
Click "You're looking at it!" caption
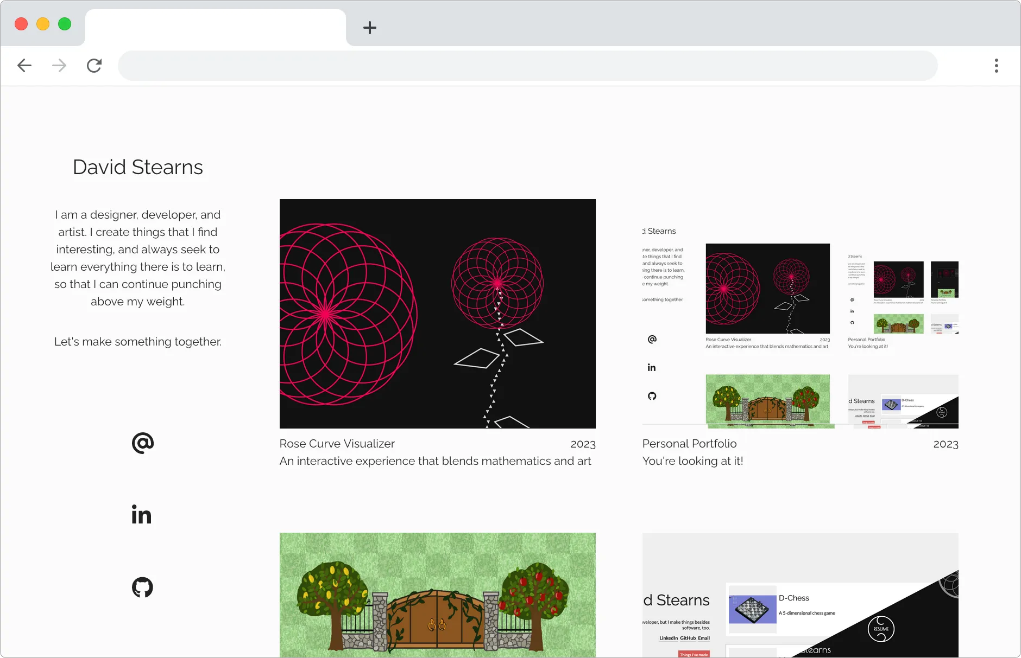pyautogui.click(x=692, y=461)
